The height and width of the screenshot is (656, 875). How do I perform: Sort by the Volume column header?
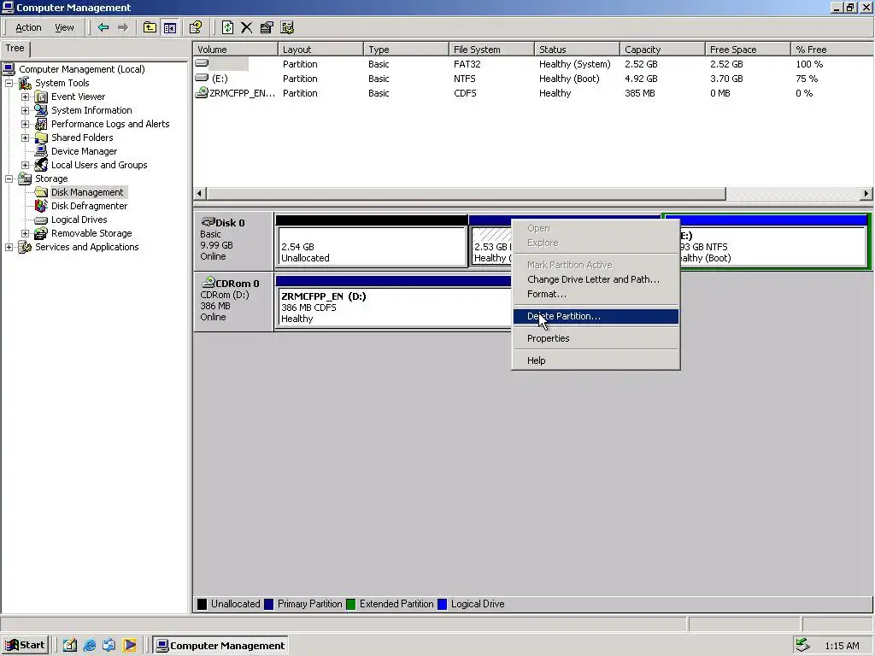pyautogui.click(x=235, y=49)
